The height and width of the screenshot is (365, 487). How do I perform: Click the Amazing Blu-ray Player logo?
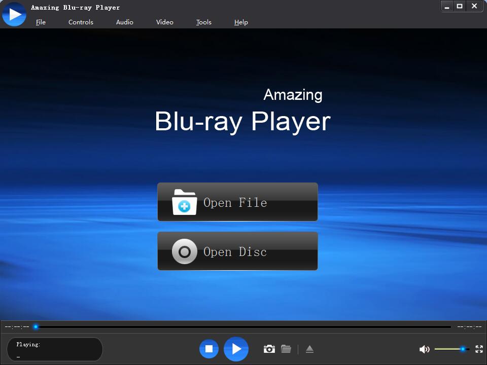14,14
